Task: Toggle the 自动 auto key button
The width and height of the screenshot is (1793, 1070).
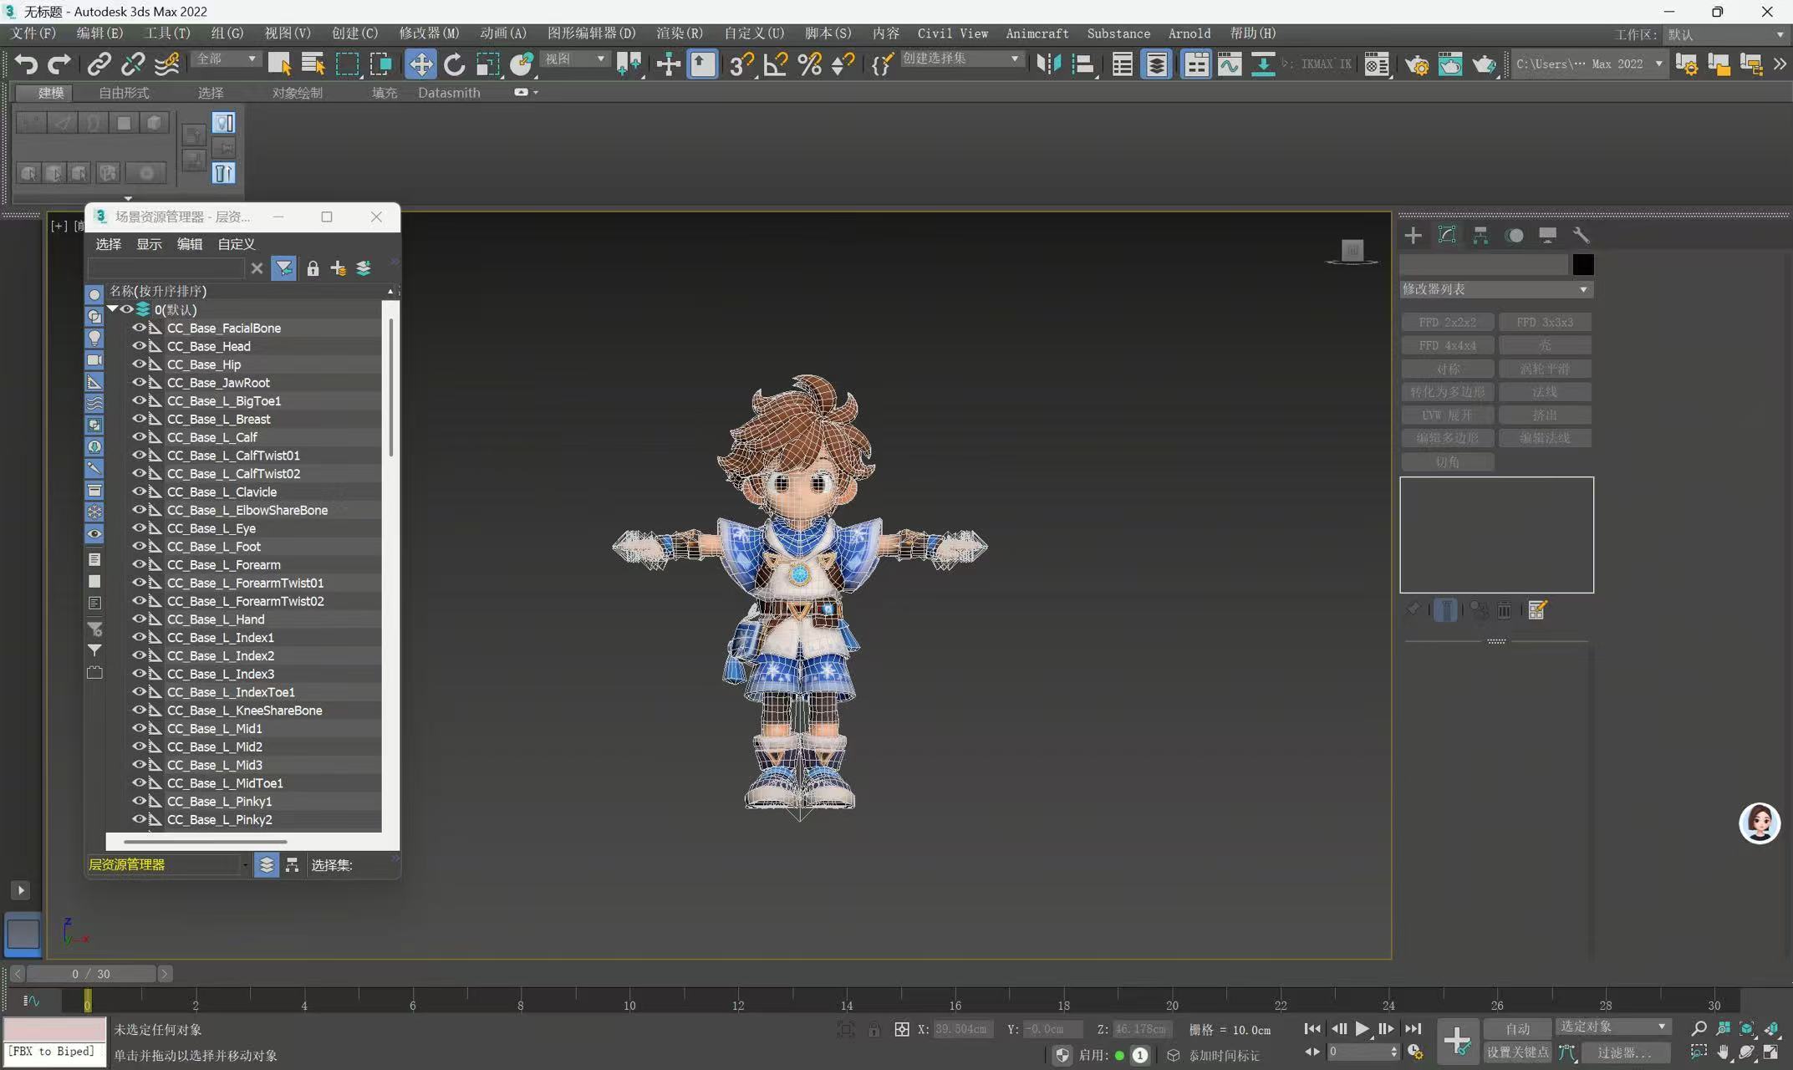Action: tap(1517, 1028)
